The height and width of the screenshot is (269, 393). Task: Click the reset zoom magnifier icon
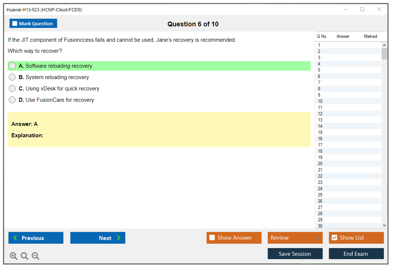(24, 256)
